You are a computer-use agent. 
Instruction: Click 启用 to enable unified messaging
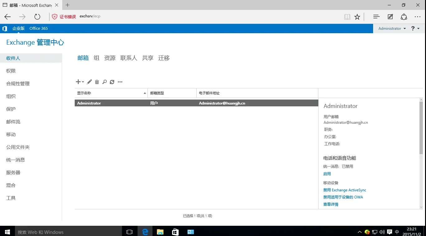click(x=327, y=174)
